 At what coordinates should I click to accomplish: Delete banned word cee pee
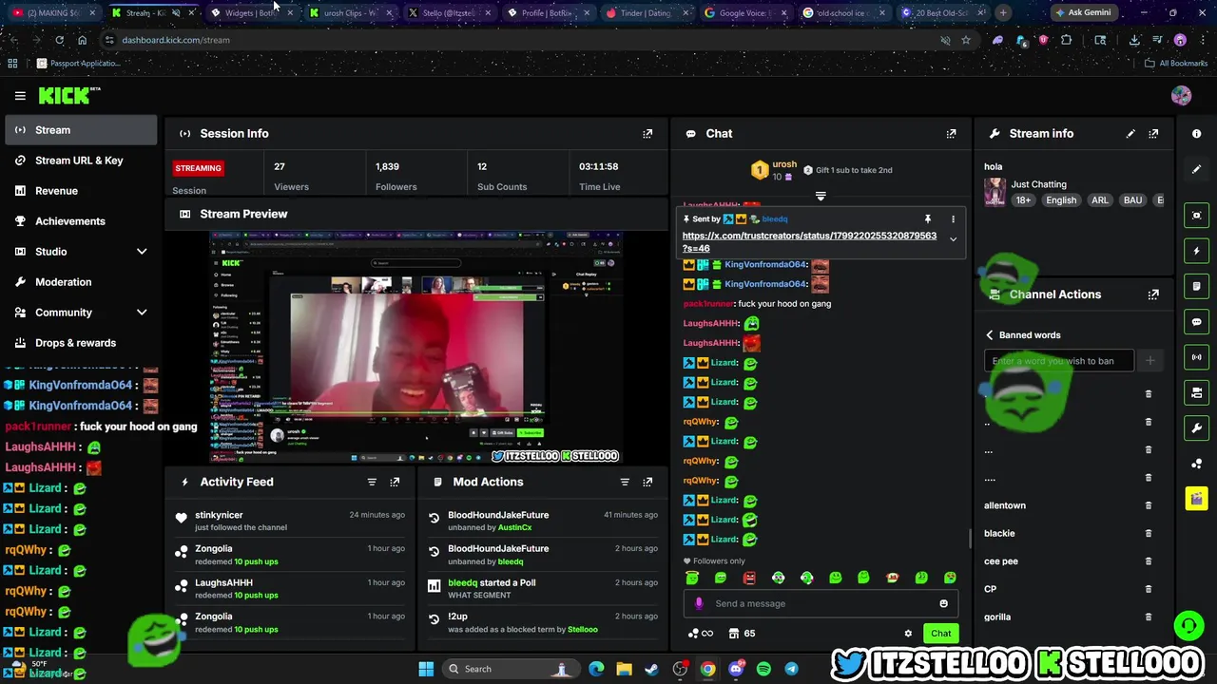click(1149, 560)
